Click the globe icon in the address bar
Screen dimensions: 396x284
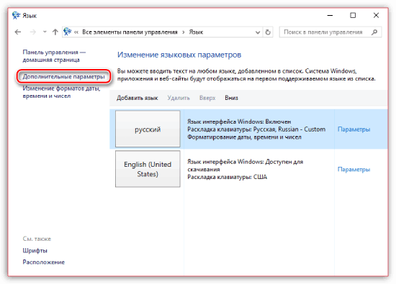68,32
